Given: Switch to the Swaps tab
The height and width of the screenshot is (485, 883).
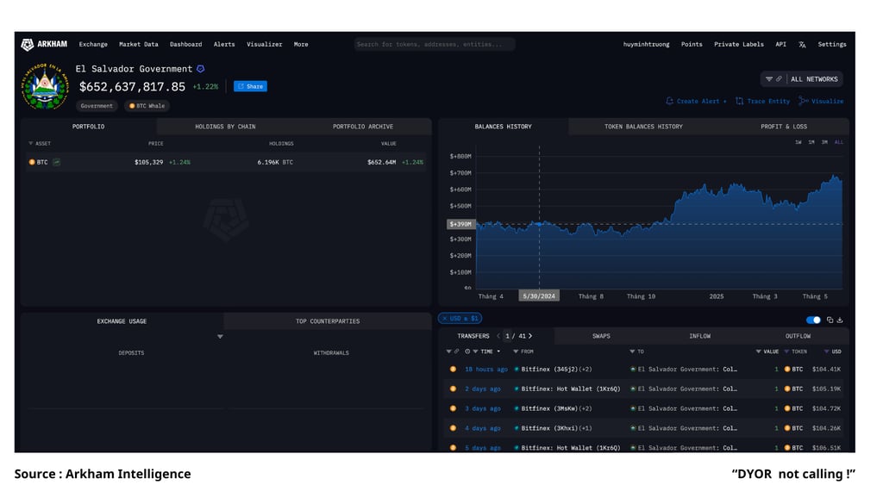Looking at the screenshot, I should click(601, 336).
